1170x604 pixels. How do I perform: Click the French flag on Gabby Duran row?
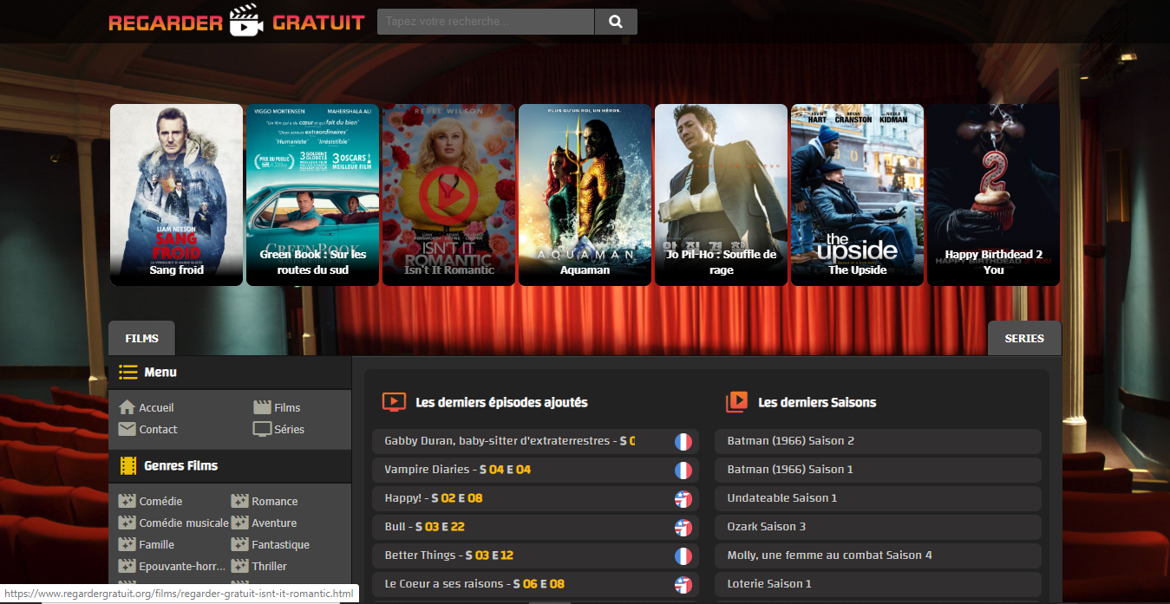click(683, 442)
